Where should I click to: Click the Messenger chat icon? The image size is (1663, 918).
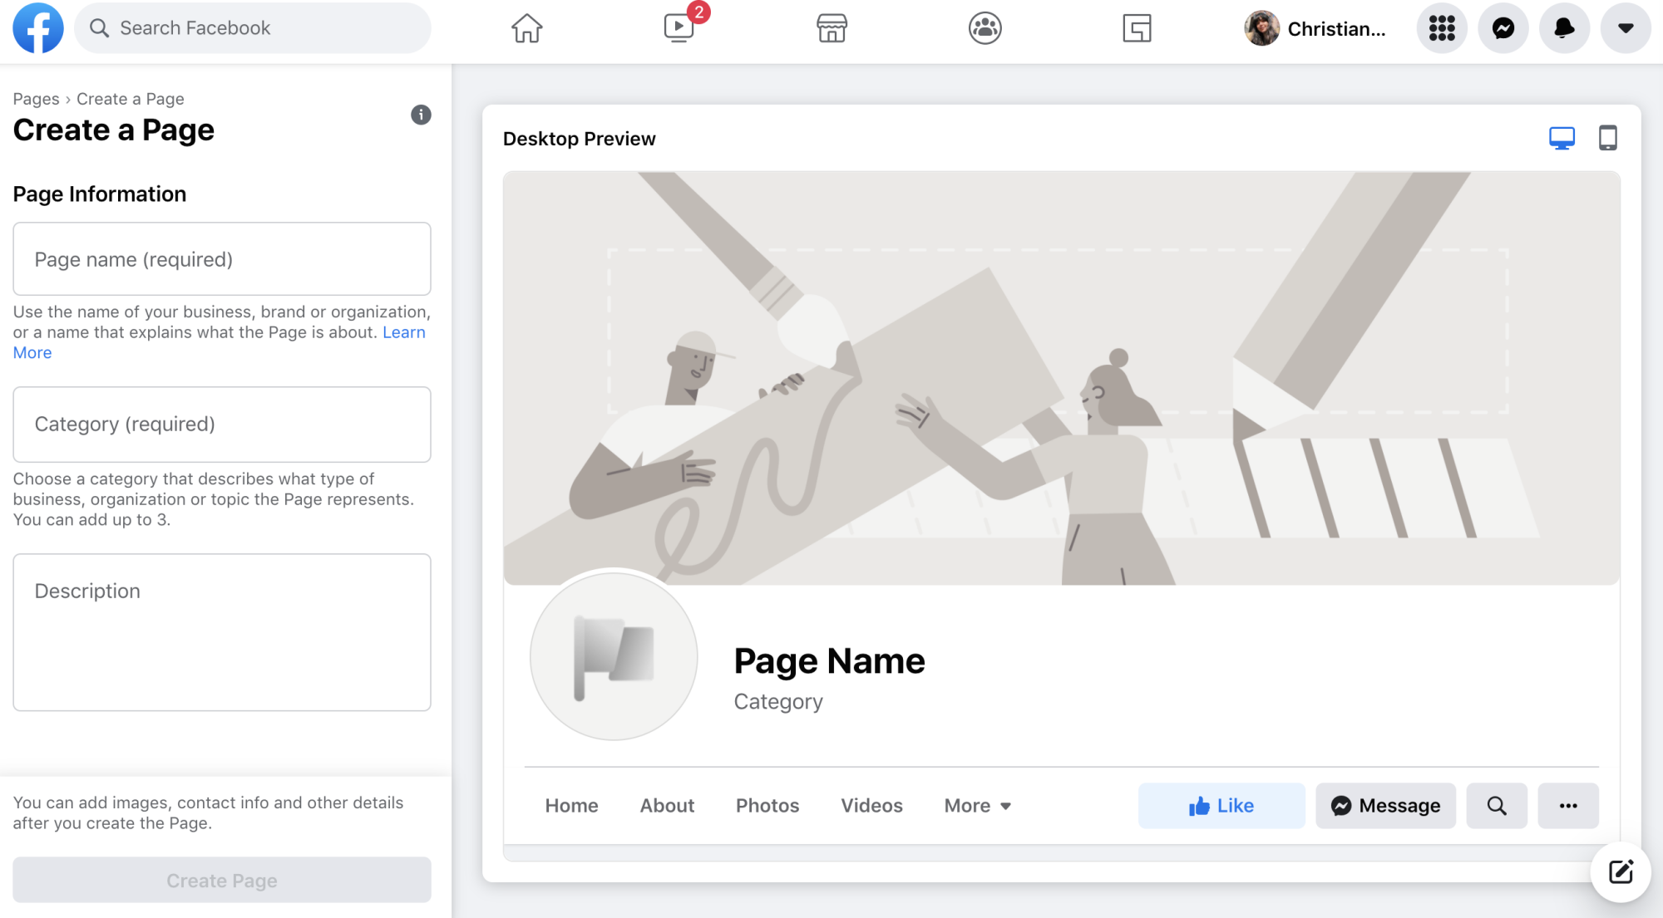click(x=1503, y=29)
